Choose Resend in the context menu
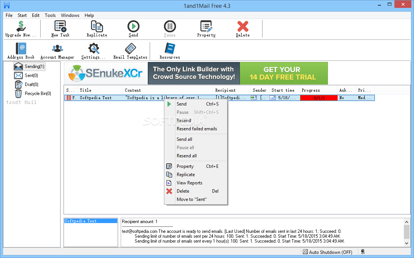 click(x=196, y=121)
